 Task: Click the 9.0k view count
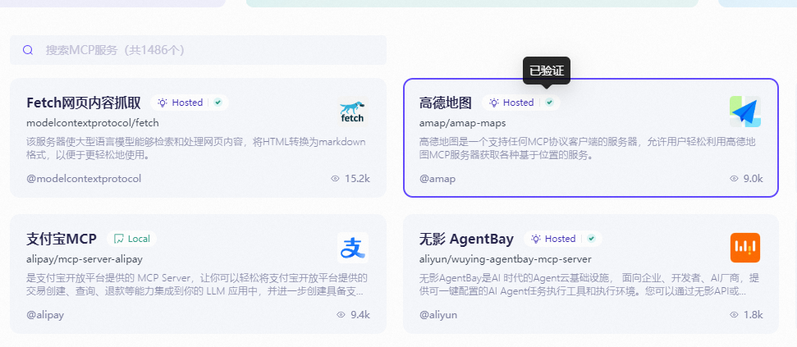point(753,179)
